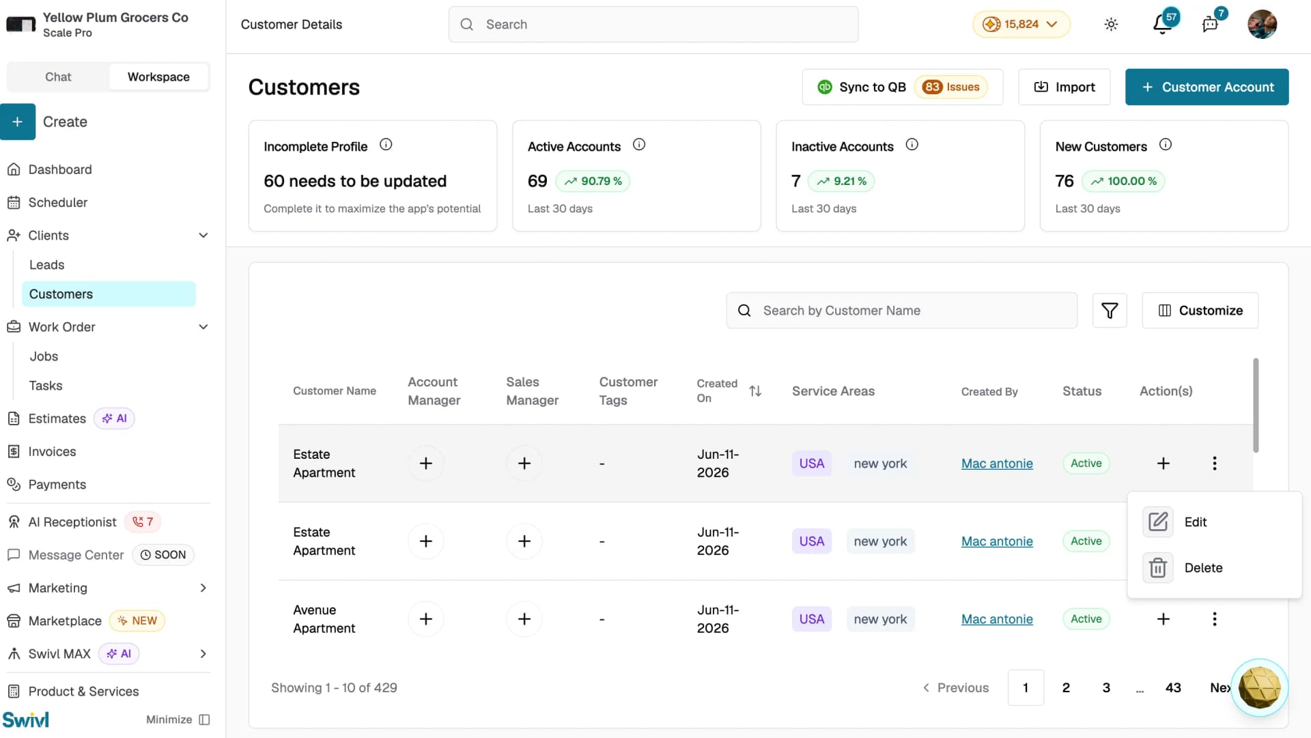Add account manager for first Estate Apartment
The image size is (1311, 738).
pos(426,464)
